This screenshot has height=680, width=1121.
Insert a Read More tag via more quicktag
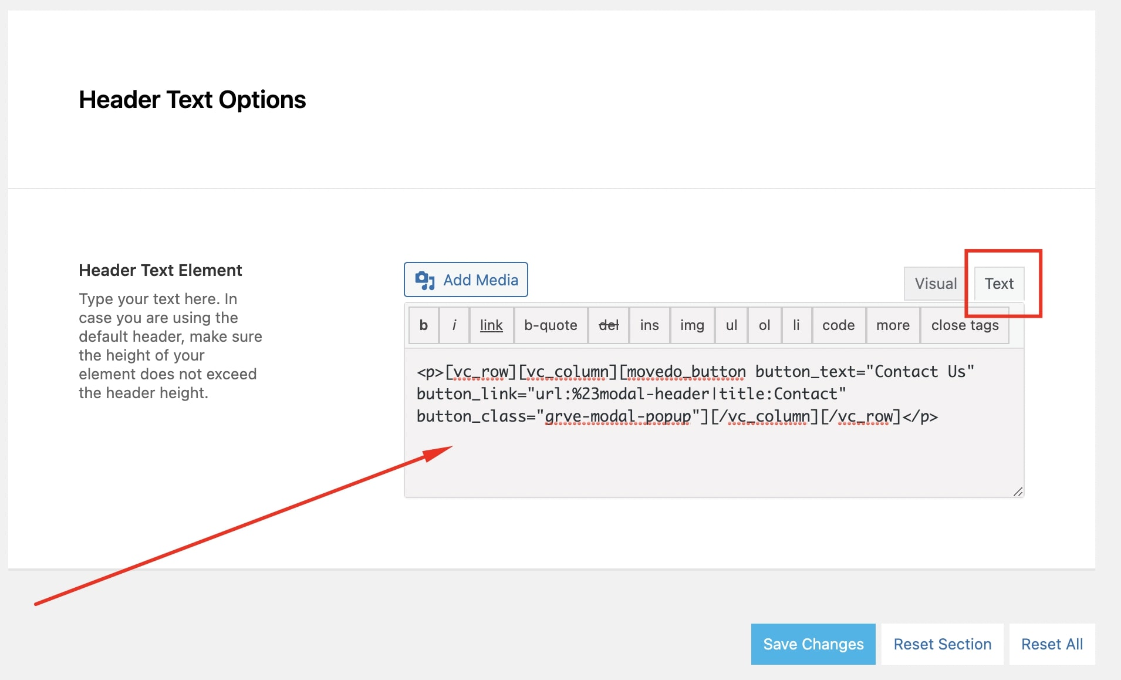click(893, 325)
